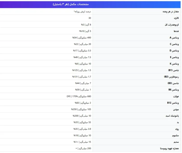Click the value '680 میکروگرم DFE | 170%'
This screenshot has width=182, height=153.
(79, 96)
